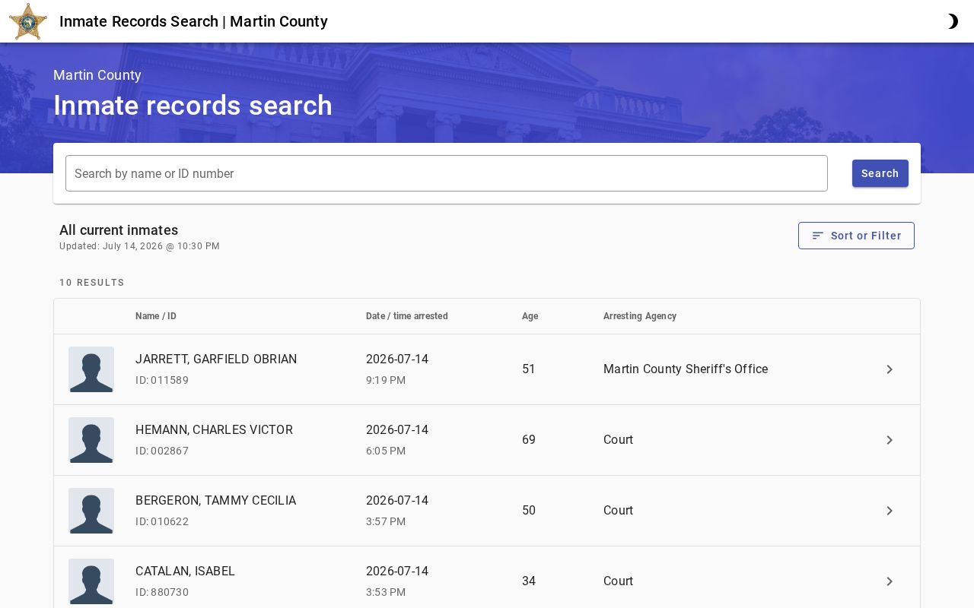The width and height of the screenshot is (974, 608).
Task: Click Court agency in Bergeron row
Action: pos(618,511)
